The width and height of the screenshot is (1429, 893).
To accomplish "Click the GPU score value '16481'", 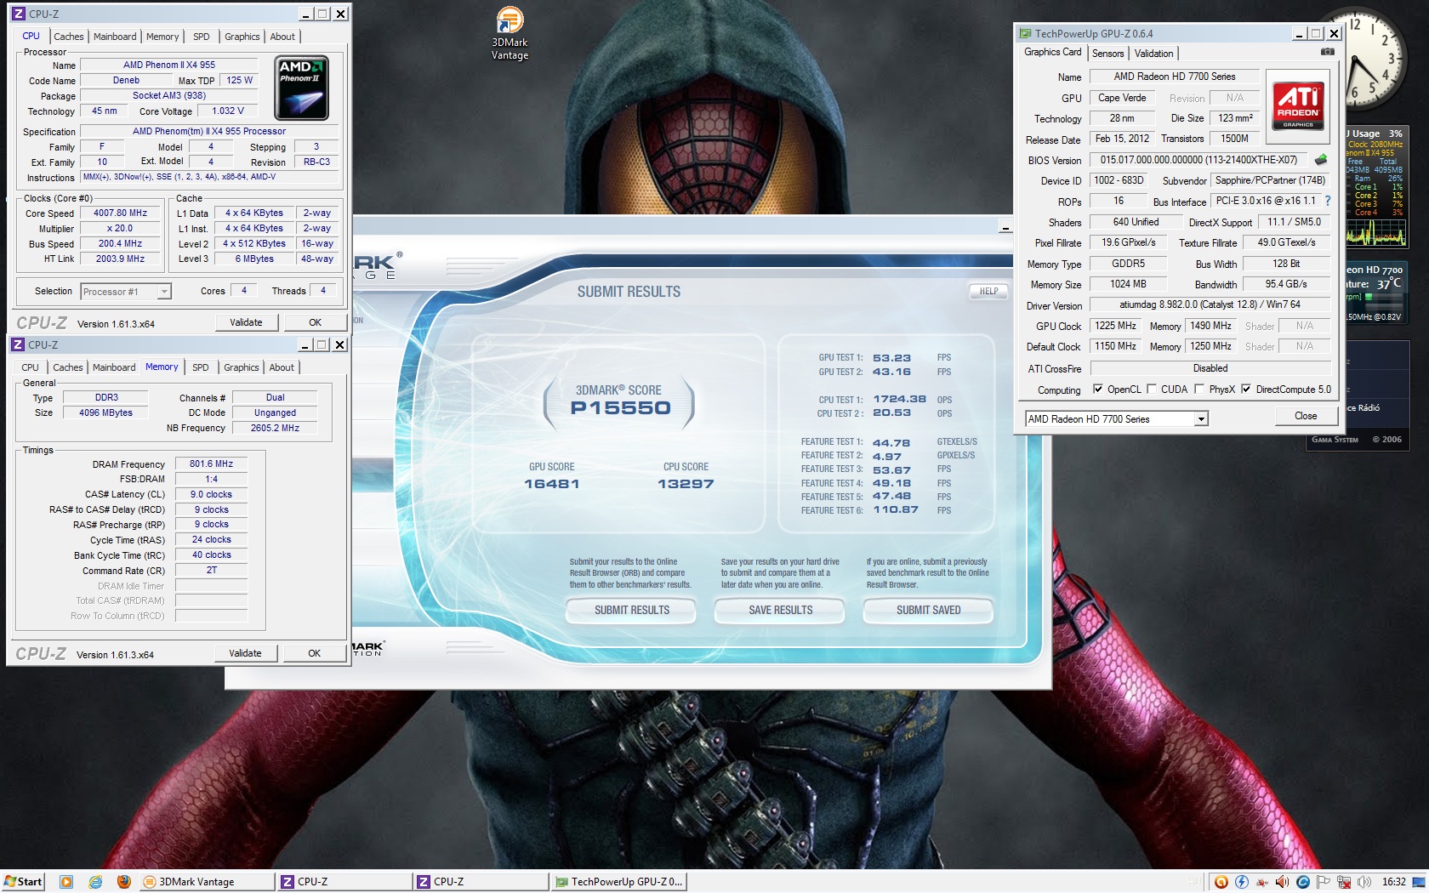I will (552, 484).
